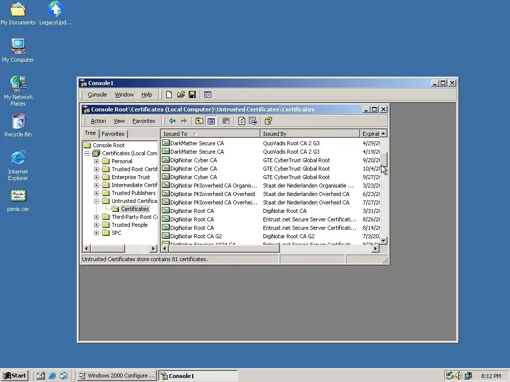The height and width of the screenshot is (382, 510).
Task: Click the Help toolbar icon
Action: [268, 121]
